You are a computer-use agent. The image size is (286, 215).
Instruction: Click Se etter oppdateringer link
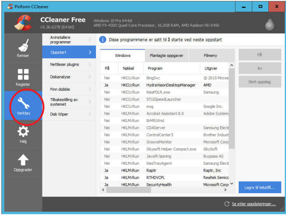pos(254,204)
